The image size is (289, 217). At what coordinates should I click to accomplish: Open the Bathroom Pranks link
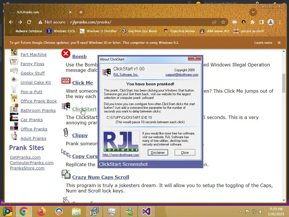[x=38, y=110]
